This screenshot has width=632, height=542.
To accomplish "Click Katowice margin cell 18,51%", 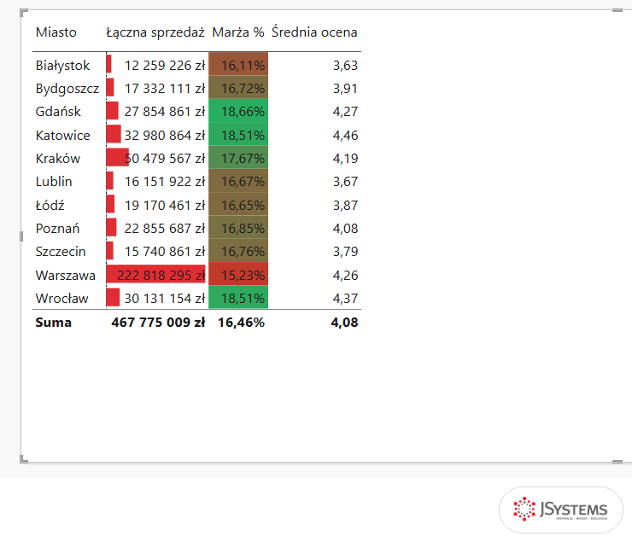I will (x=238, y=135).
